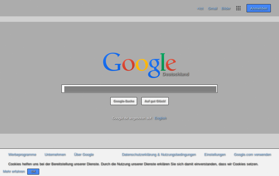Click the Google Deutschland logo
Image resolution: width=279 pixels, height=176 pixels.
(x=146, y=65)
